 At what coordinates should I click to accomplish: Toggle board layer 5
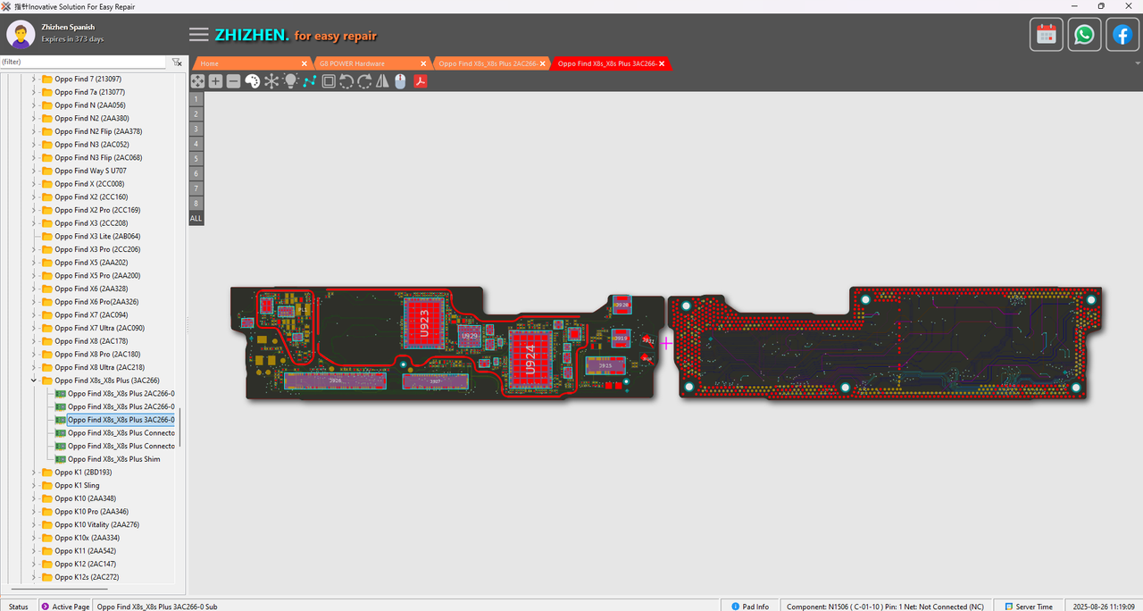pyautogui.click(x=196, y=158)
